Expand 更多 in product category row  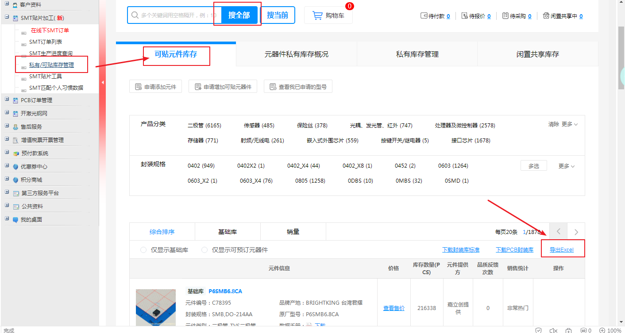click(x=570, y=124)
